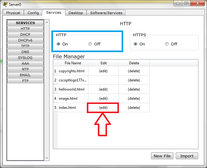This screenshot has width=207, height=168.
Task: Close the Server0 window
Action: [x=198, y=3]
